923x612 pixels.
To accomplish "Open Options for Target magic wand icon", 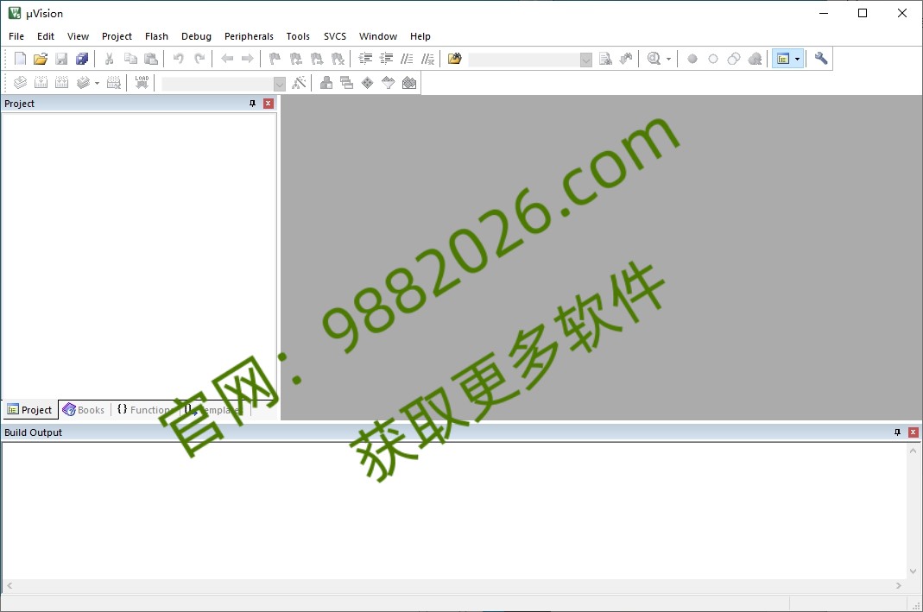I will [299, 83].
